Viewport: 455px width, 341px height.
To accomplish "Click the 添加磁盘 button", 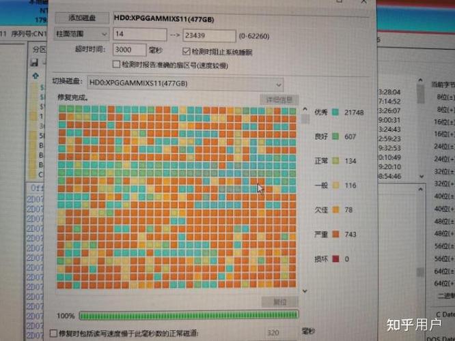I will click(82, 18).
